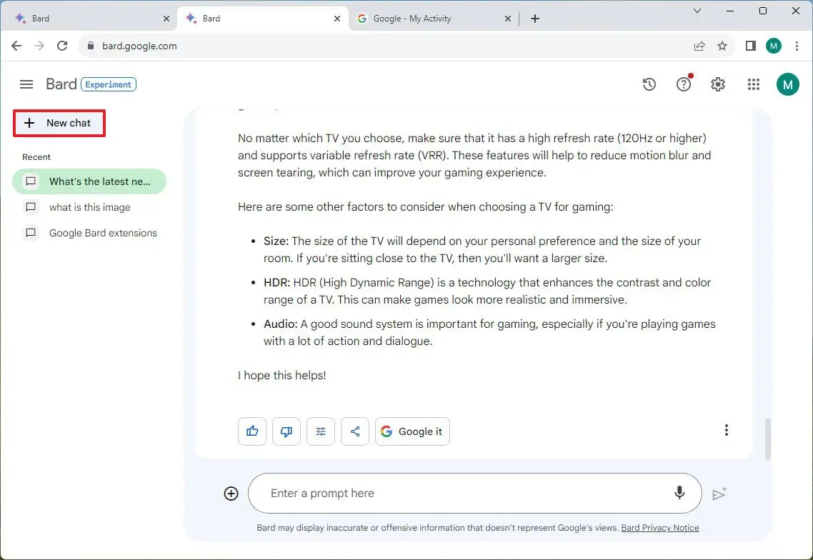The width and height of the screenshot is (813, 560).
Task: Give the response a thumbs down
Action: click(286, 431)
